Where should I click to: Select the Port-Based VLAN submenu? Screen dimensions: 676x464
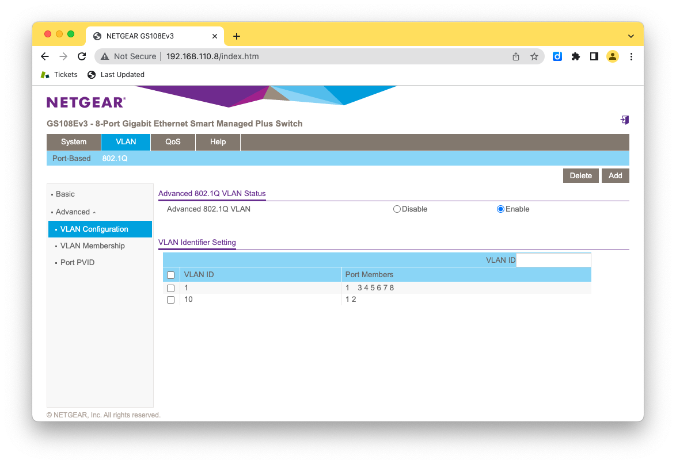pyautogui.click(x=71, y=158)
